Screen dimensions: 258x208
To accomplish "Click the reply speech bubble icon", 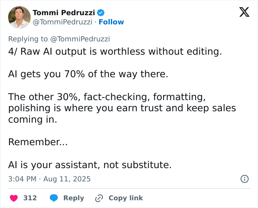I will coord(54,198).
